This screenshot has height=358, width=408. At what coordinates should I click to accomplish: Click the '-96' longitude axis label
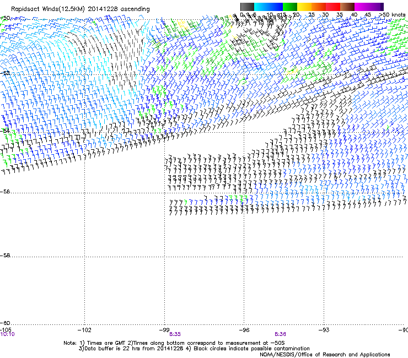[x=244, y=330]
